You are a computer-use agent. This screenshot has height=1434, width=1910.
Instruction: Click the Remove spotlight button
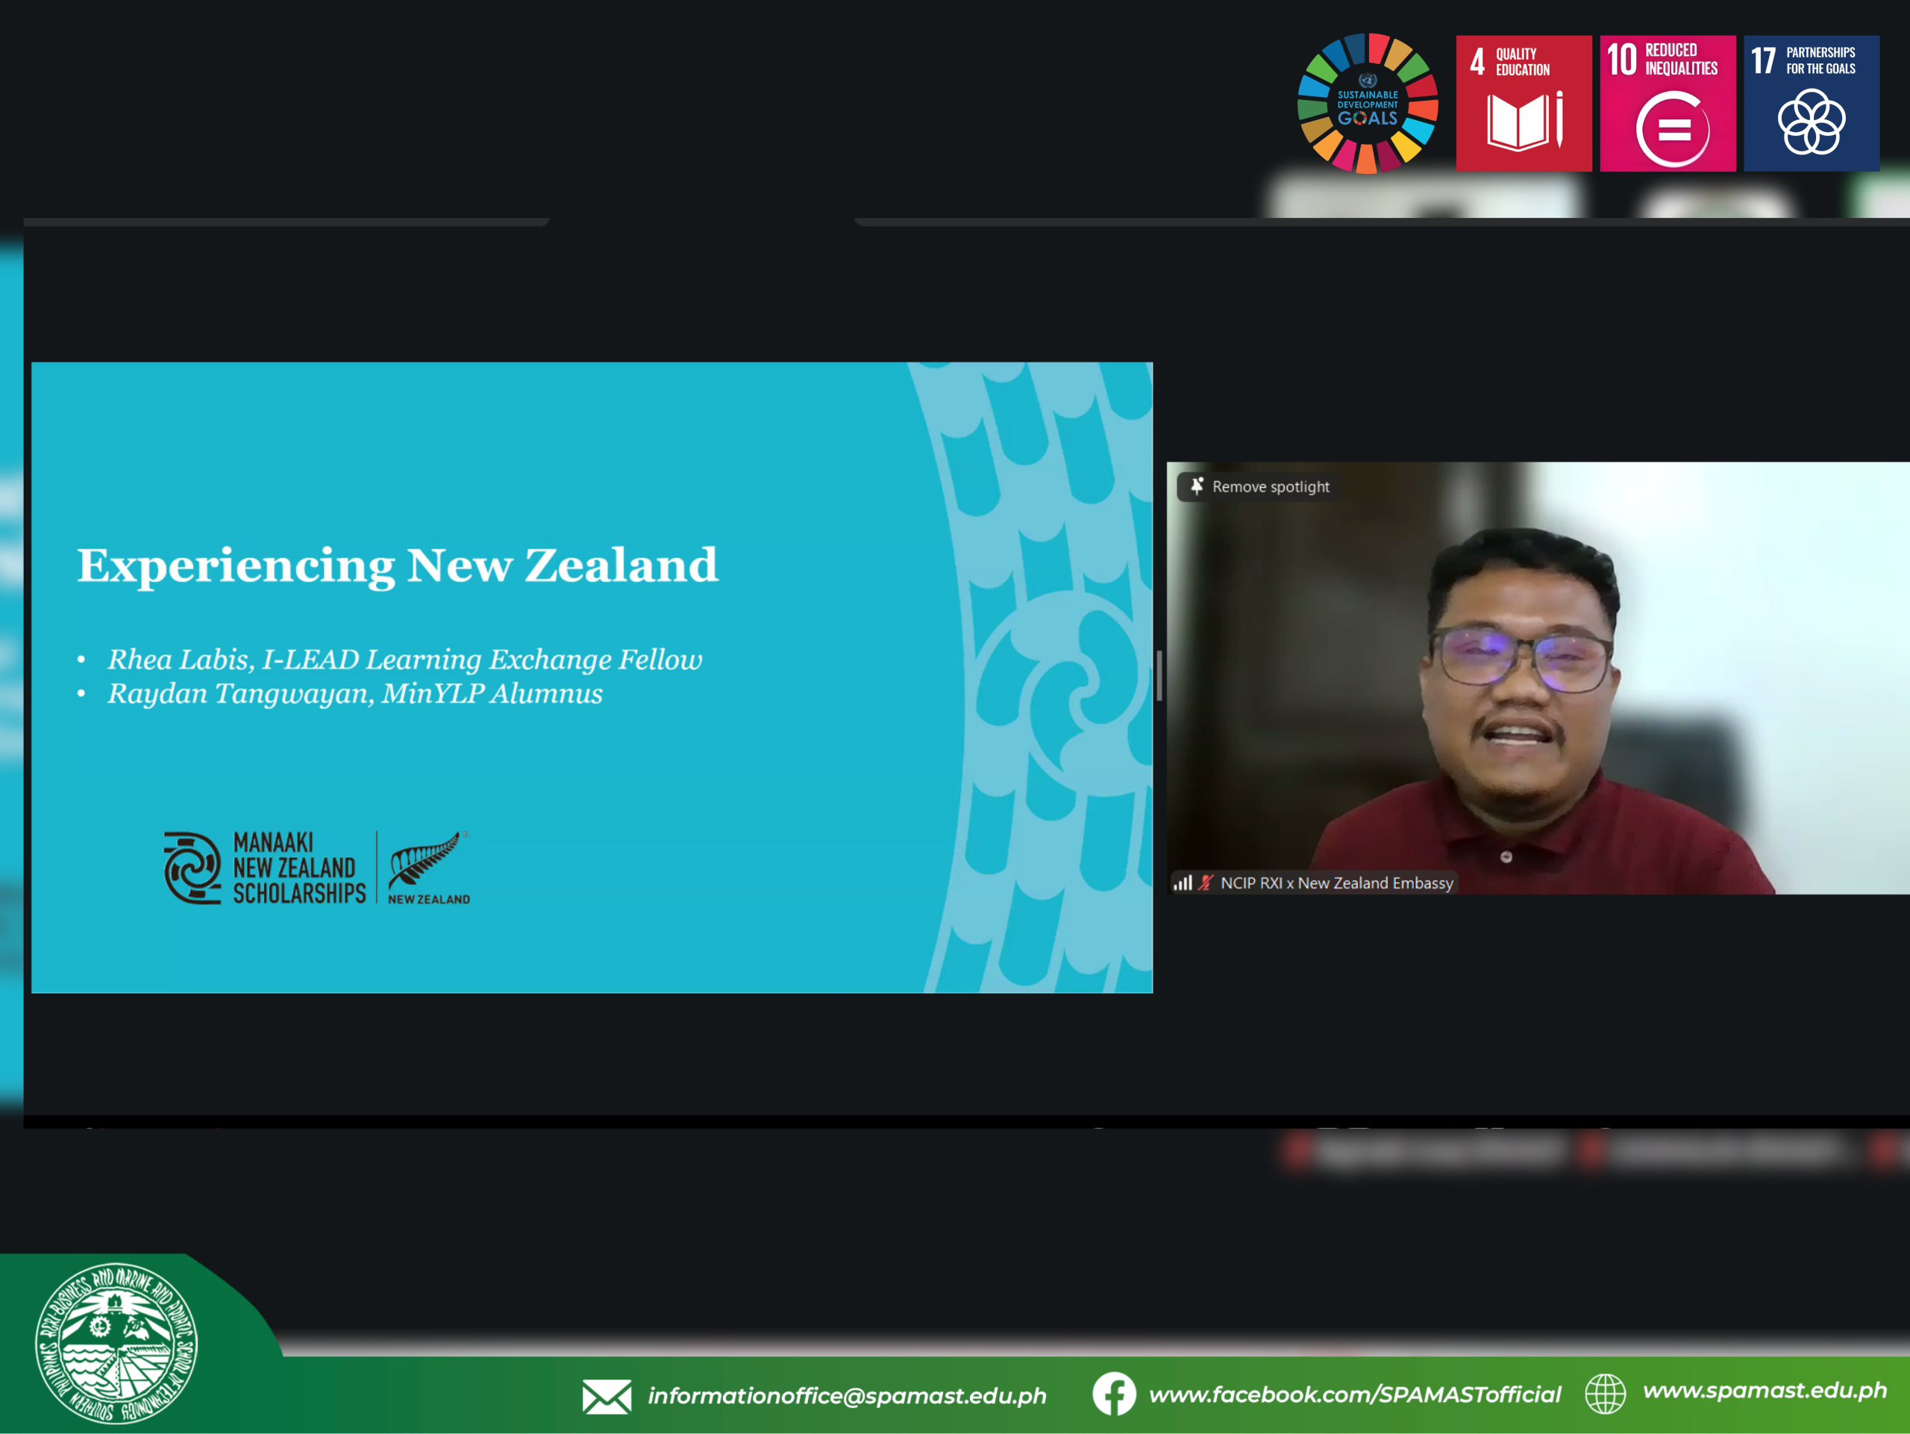point(1259,487)
